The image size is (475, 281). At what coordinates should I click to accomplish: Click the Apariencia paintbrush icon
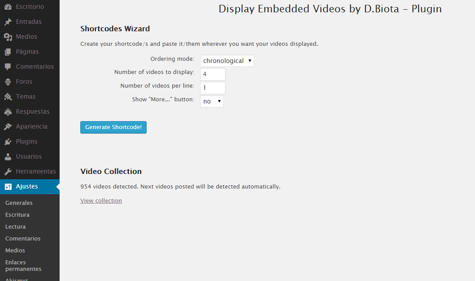(x=8, y=126)
